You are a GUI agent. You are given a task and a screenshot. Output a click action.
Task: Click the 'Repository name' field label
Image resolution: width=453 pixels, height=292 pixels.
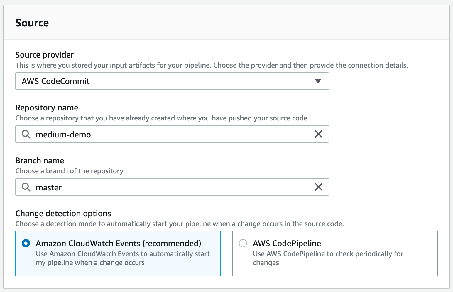click(x=47, y=108)
